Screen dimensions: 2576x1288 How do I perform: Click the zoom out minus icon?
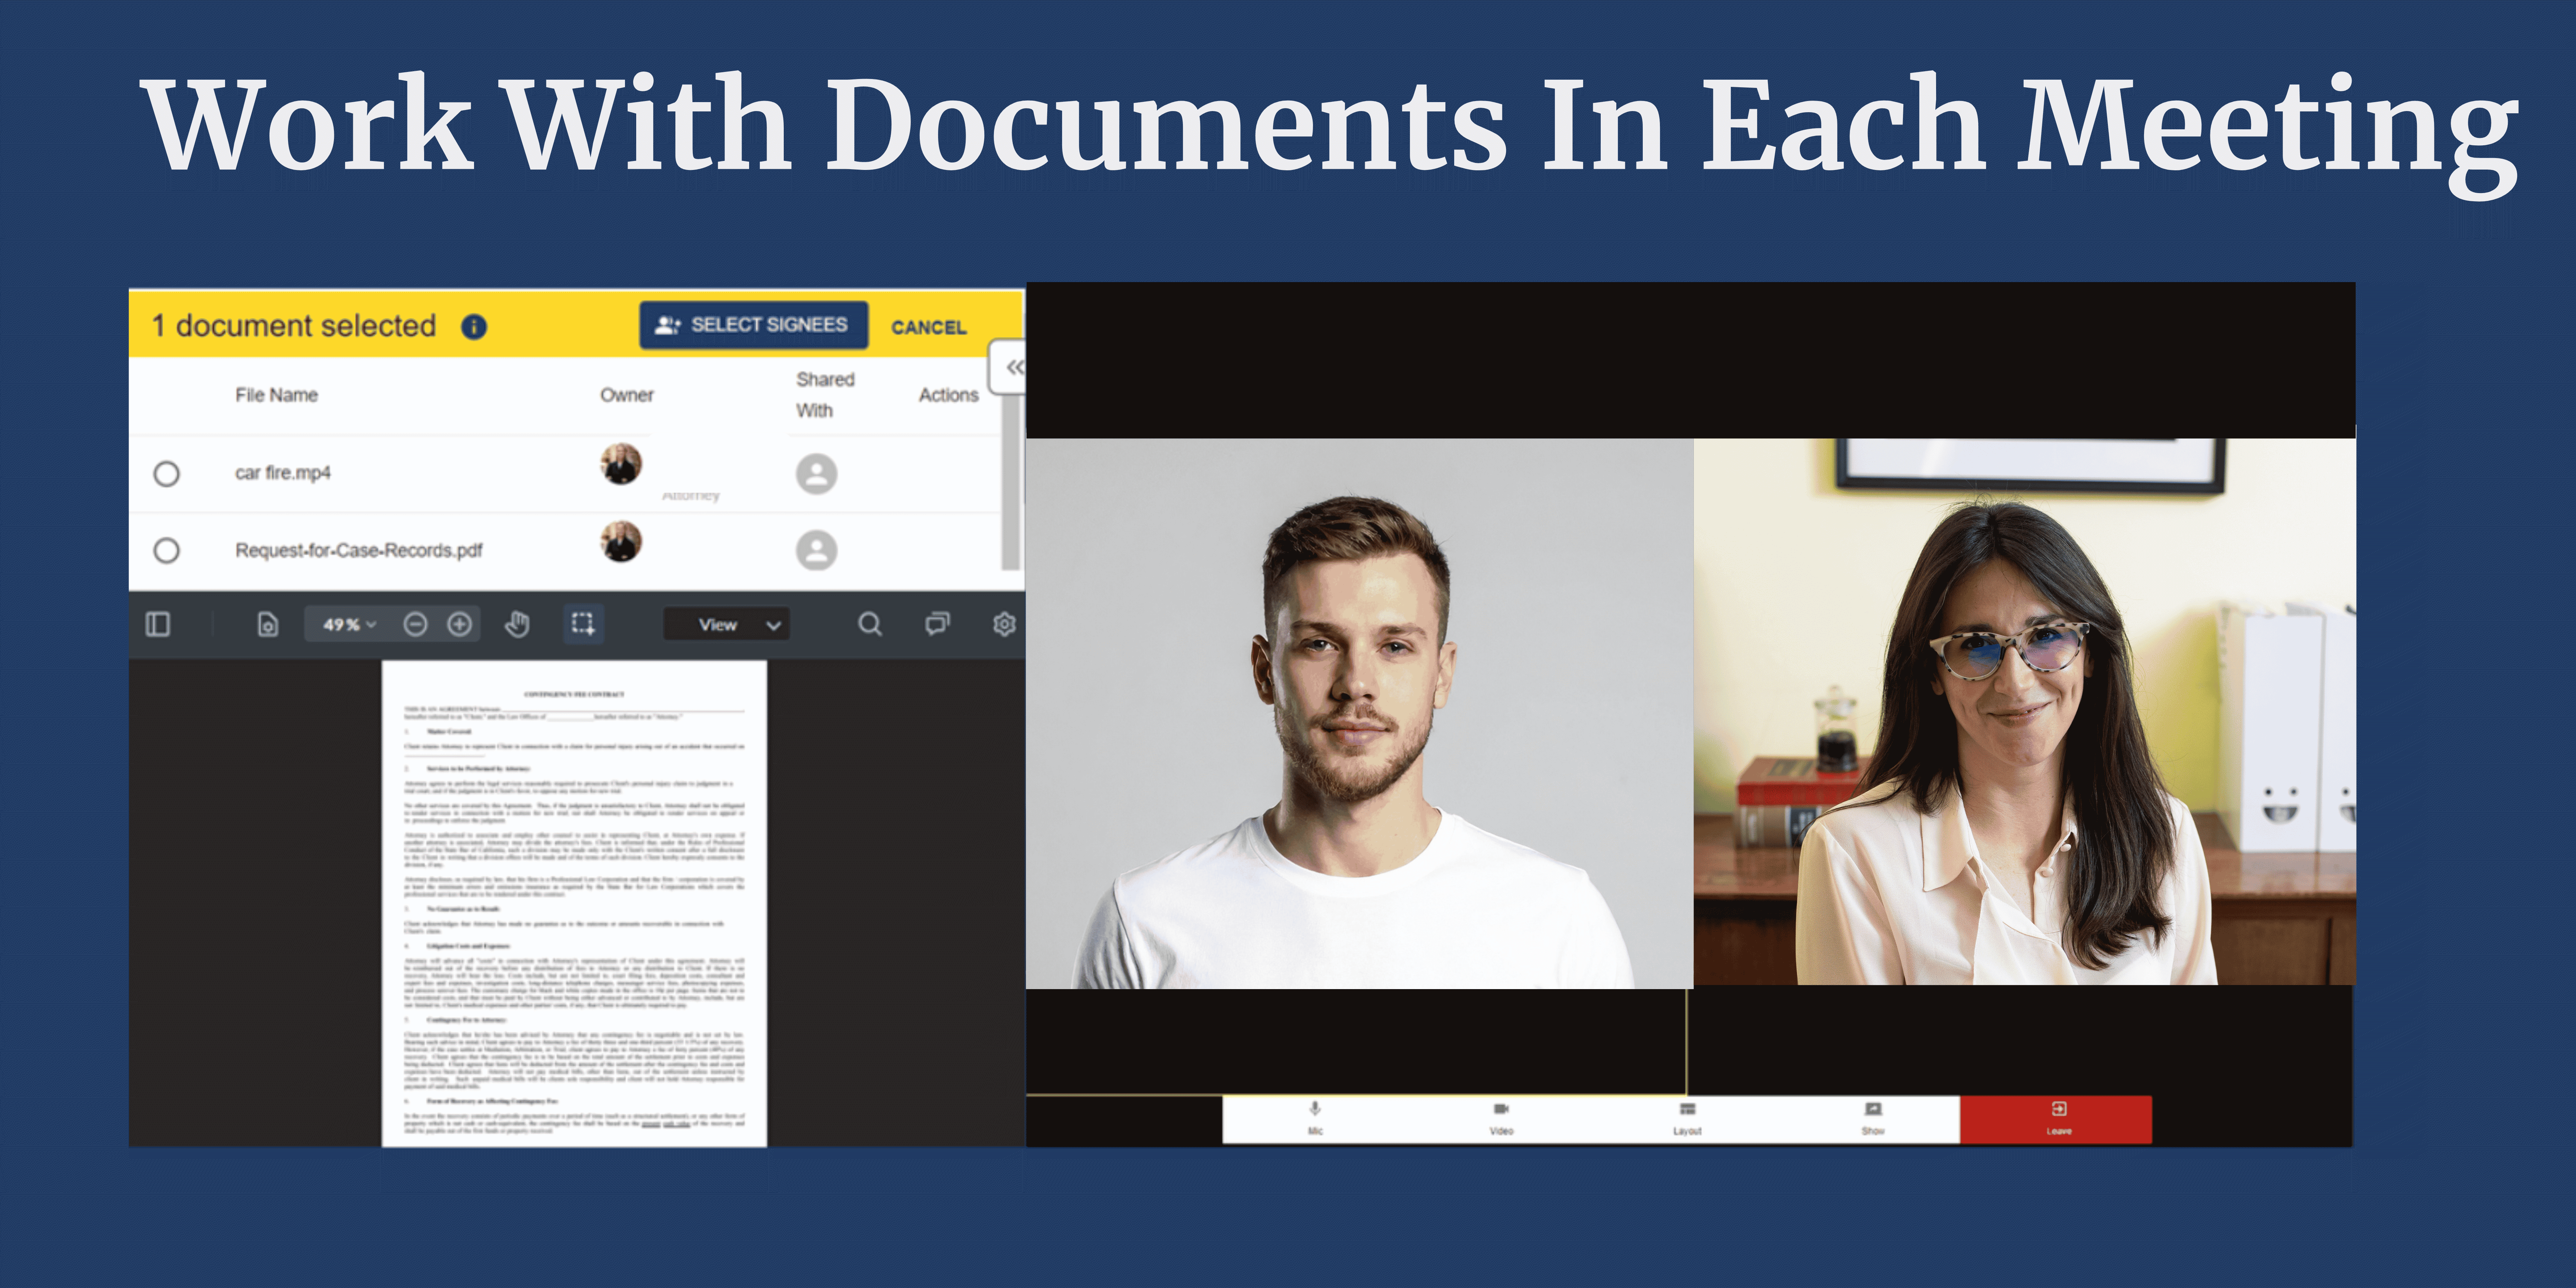(x=415, y=625)
